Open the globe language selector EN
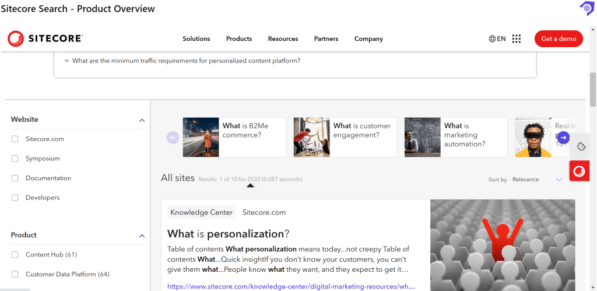The image size is (597, 291). tap(497, 39)
